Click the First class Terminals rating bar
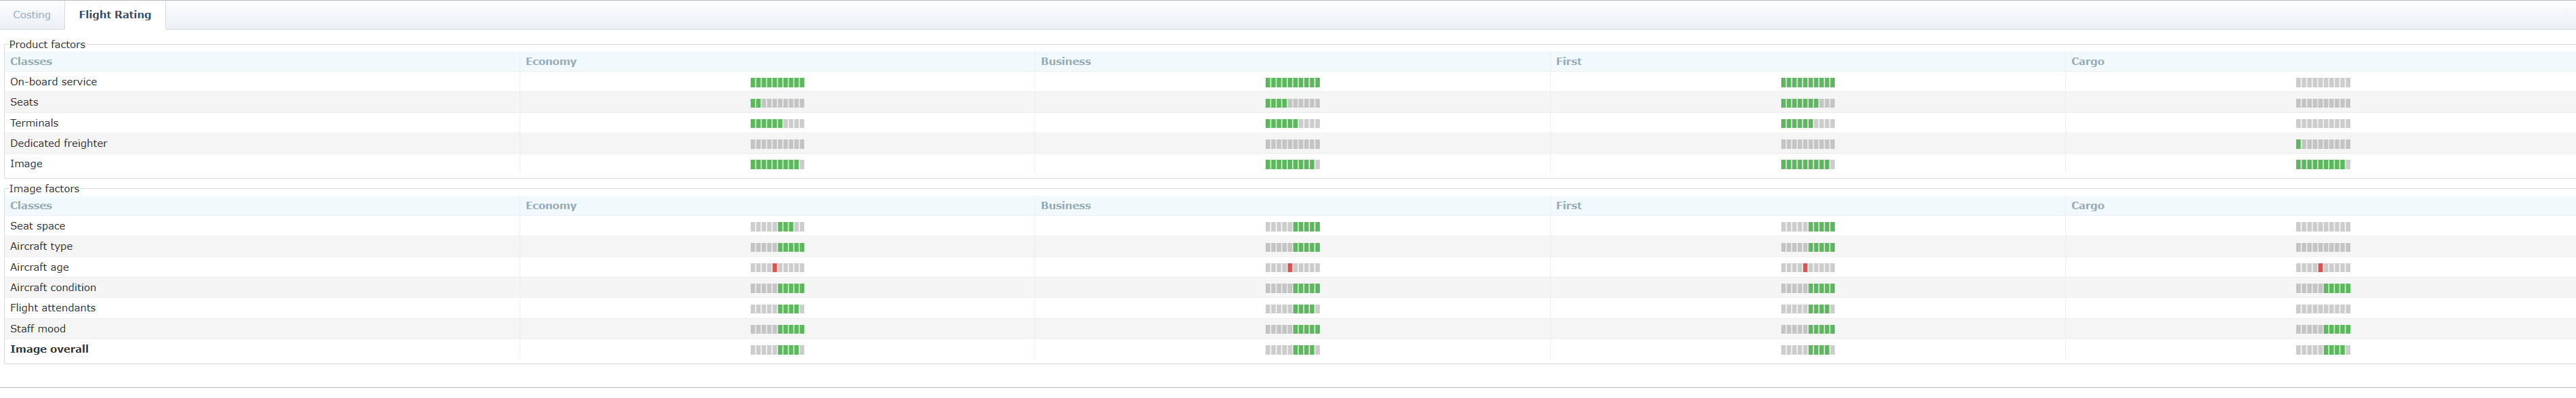Viewport: 2576px width, 398px height. (x=1807, y=124)
